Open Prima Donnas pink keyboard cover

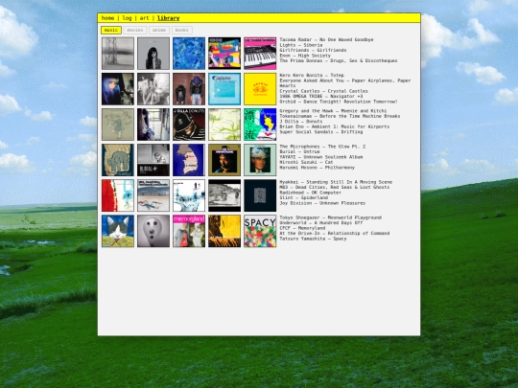tap(260, 53)
